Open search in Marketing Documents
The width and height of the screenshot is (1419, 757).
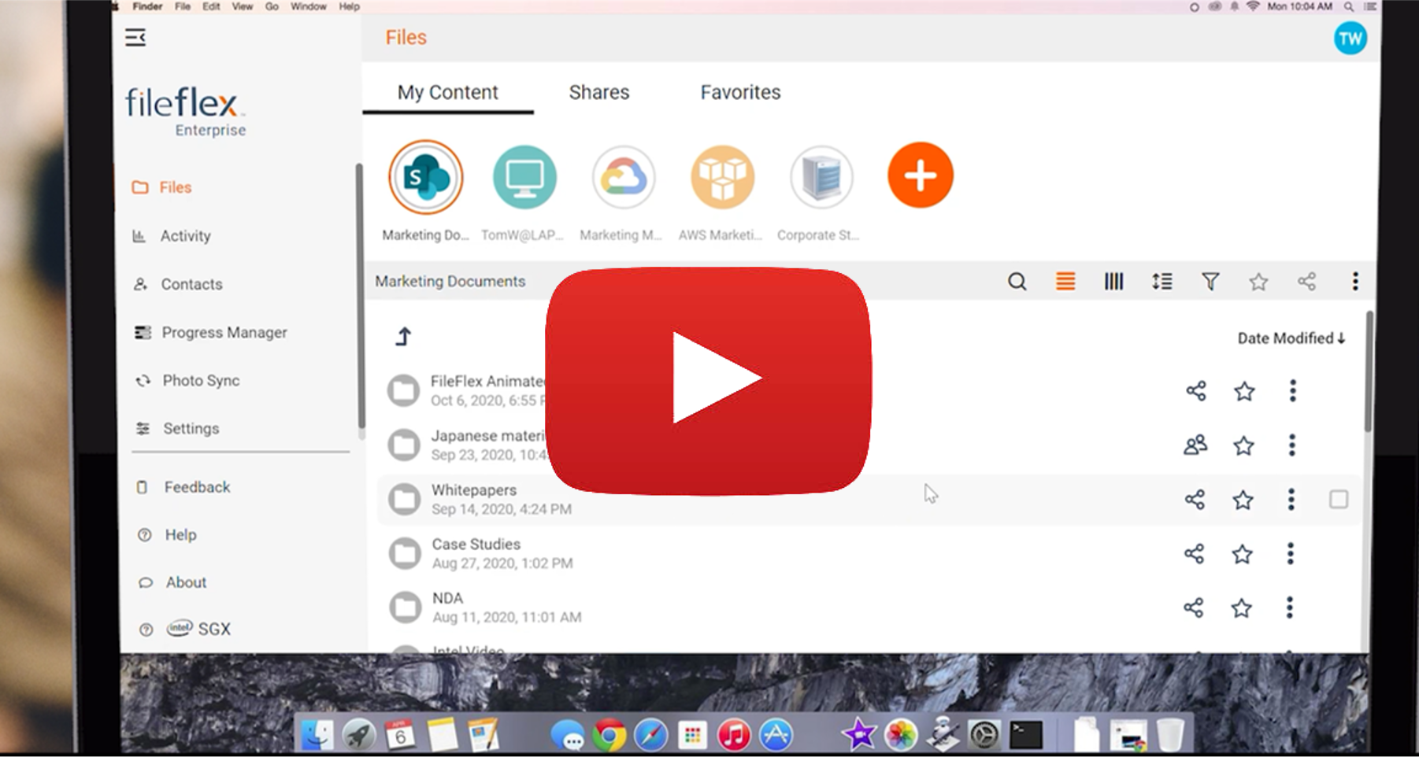coord(1017,281)
